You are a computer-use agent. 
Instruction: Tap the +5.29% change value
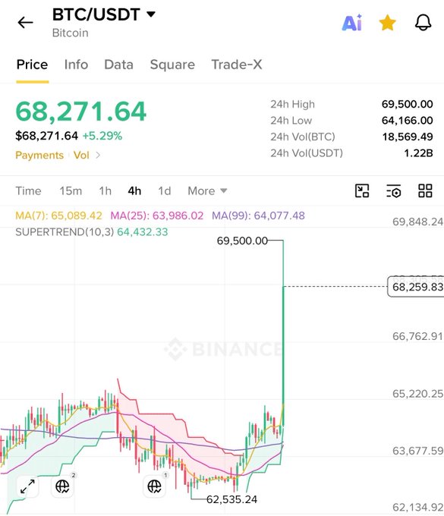click(102, 136)
